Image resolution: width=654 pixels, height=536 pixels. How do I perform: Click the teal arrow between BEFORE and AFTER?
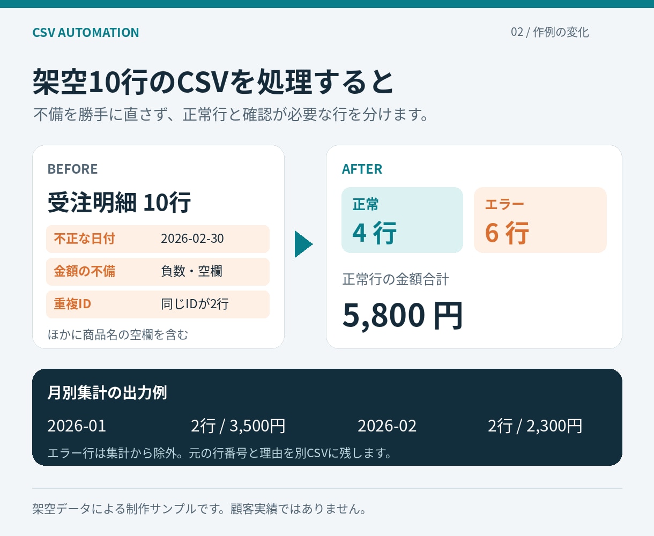(303, 244)
